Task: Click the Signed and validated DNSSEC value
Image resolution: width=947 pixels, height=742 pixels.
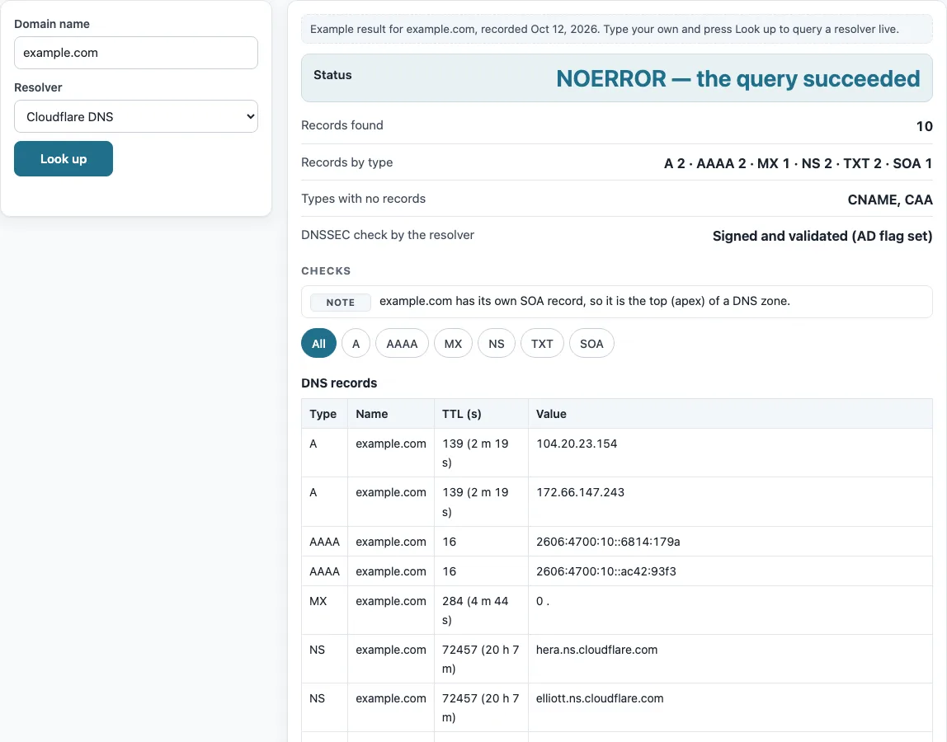Action: tap(822, 236)
